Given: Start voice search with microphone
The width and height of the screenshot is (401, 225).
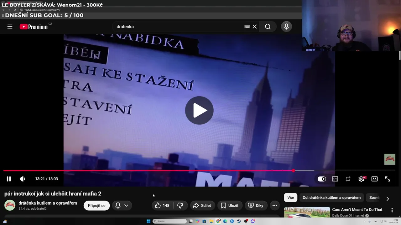Looking at the screenshot, I should coord(286,27).
